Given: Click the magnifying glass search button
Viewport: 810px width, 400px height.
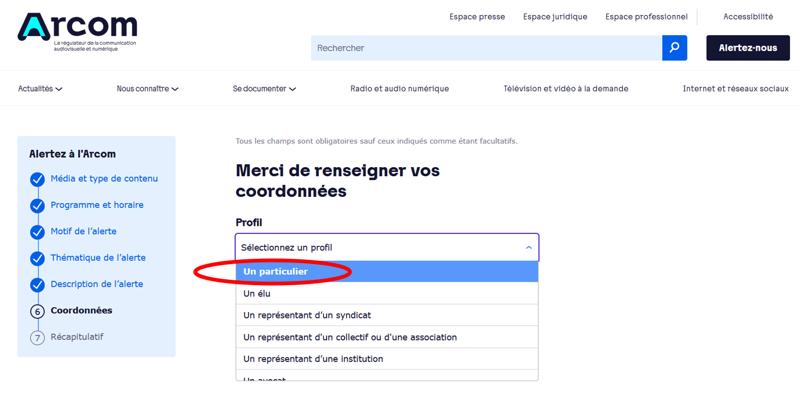Looking at the screenshot, I should click(x=674, y=48).
